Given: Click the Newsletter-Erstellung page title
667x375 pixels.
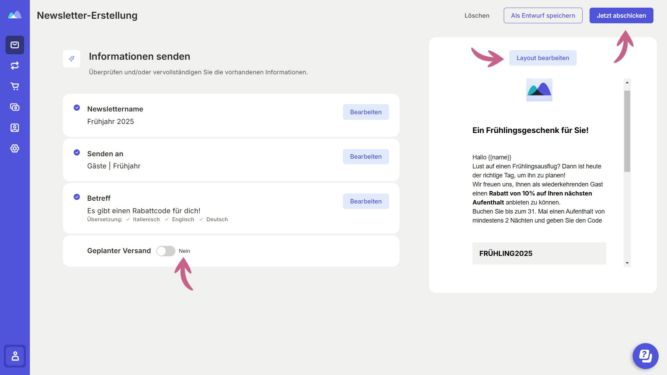Looking at the screenshot, I should [87, 16].
